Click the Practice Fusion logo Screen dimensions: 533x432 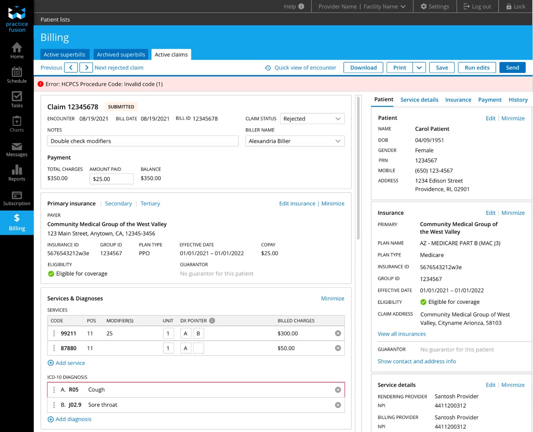tap(17, 19)
